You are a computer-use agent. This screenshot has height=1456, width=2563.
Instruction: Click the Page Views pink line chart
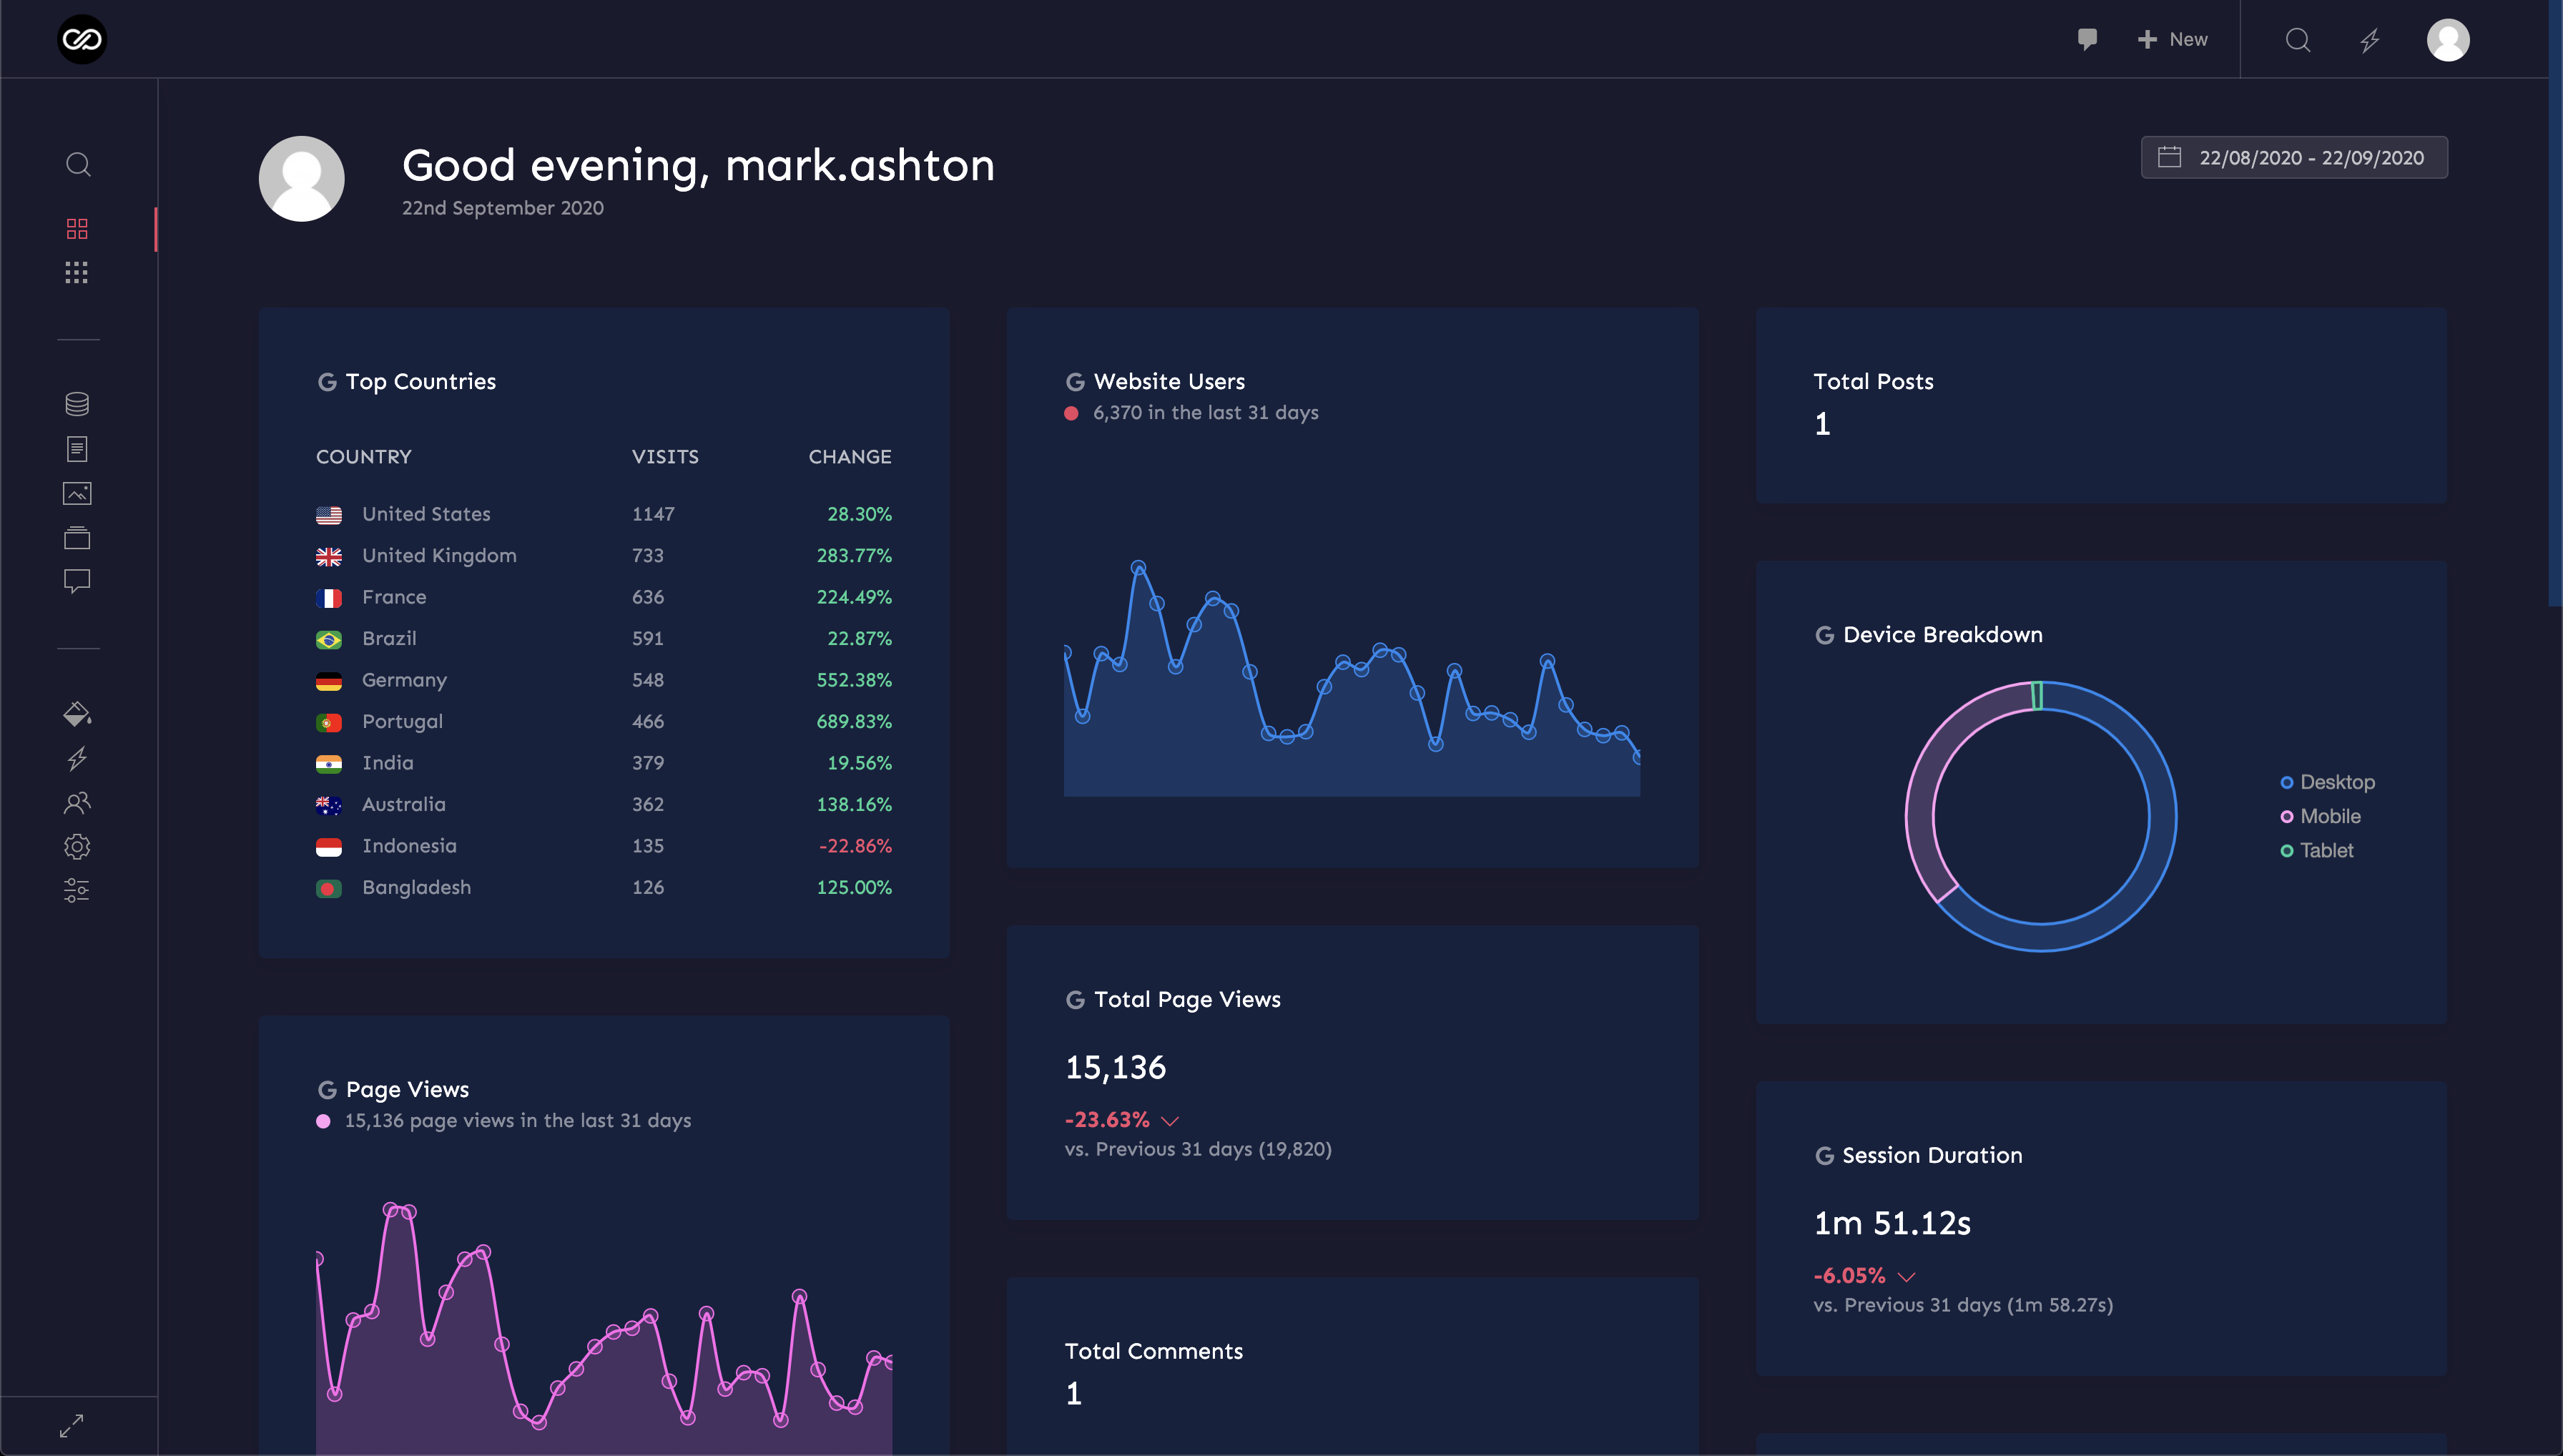(x=604, y=1330)
